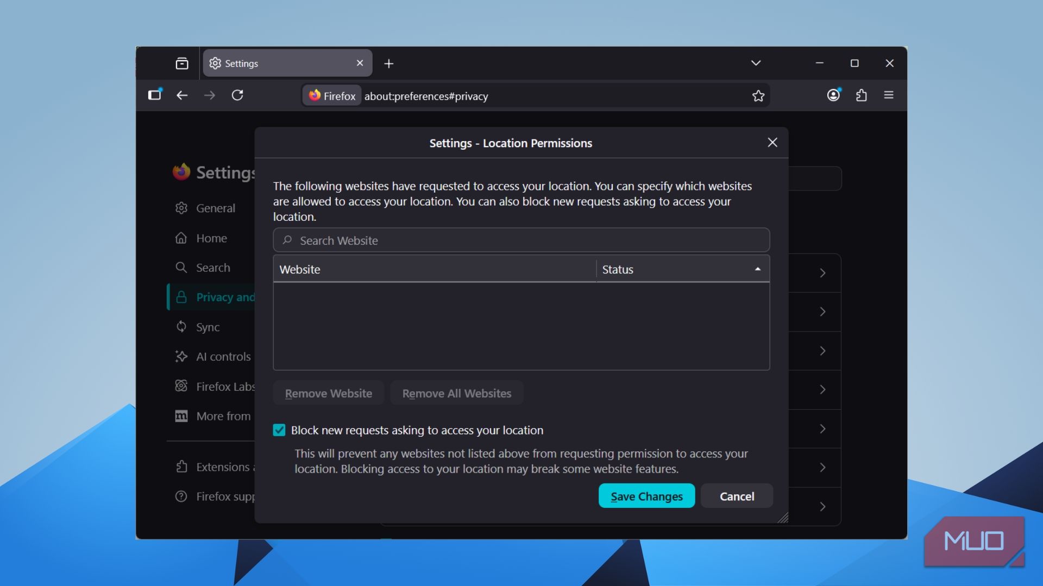Click the Home house icon in sidebar
Screen dimensions: 1043x586
(181, 238)
